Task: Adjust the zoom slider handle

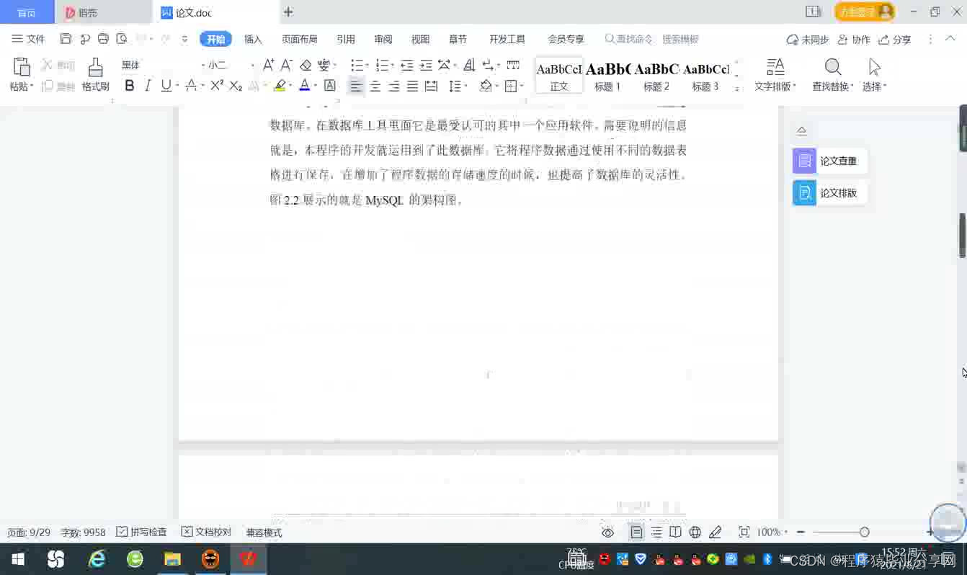Action: click(x=864, y=532)
